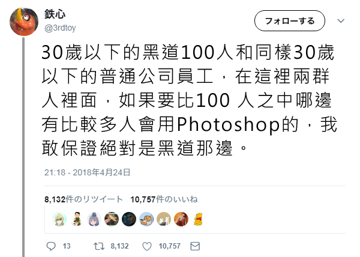The image size is (360, 257).
Task: Click the Winnie the Pooh avatar
Action: [199, 219]
